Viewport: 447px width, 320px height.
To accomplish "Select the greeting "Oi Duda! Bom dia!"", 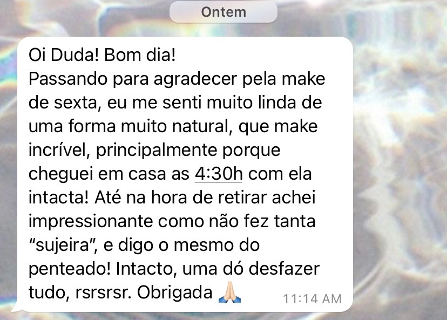I will [x=102, y=55].
